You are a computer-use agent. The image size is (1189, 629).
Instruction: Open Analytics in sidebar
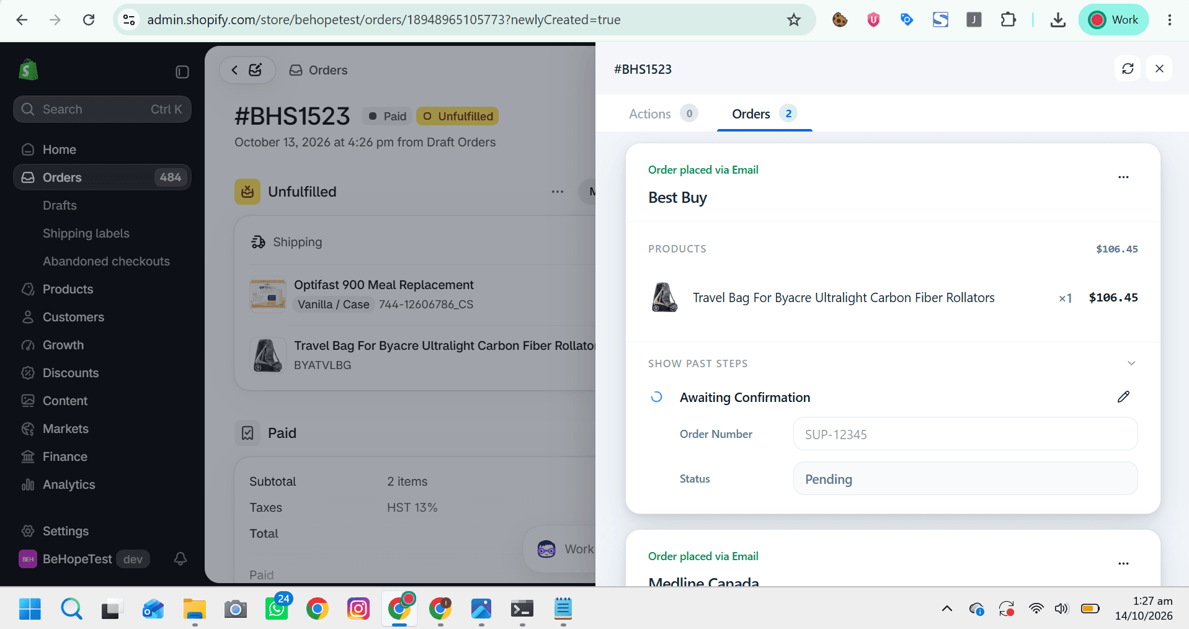[x=69, y=484]
